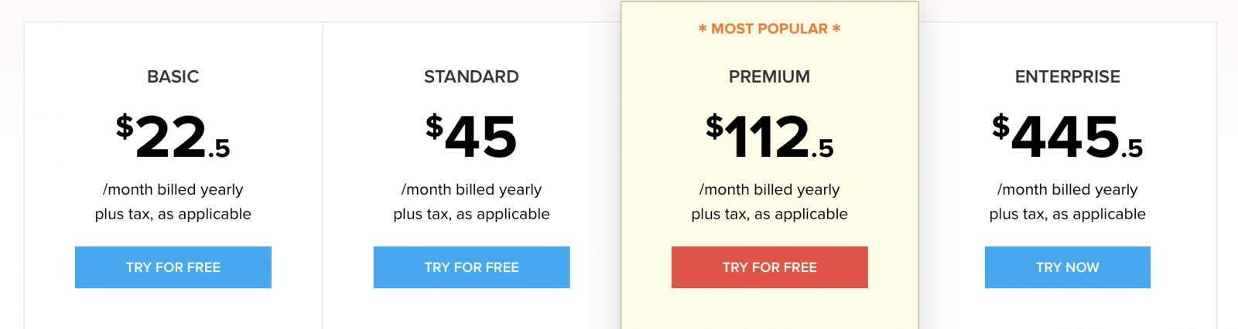
Task: Click Enterprise plan's month billed yearly text
Action: point(1068,189)
